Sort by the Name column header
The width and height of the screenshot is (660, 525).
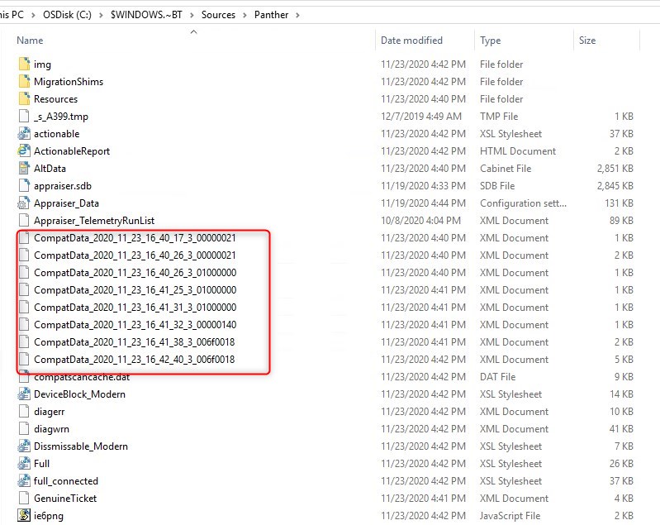(30, 41)
